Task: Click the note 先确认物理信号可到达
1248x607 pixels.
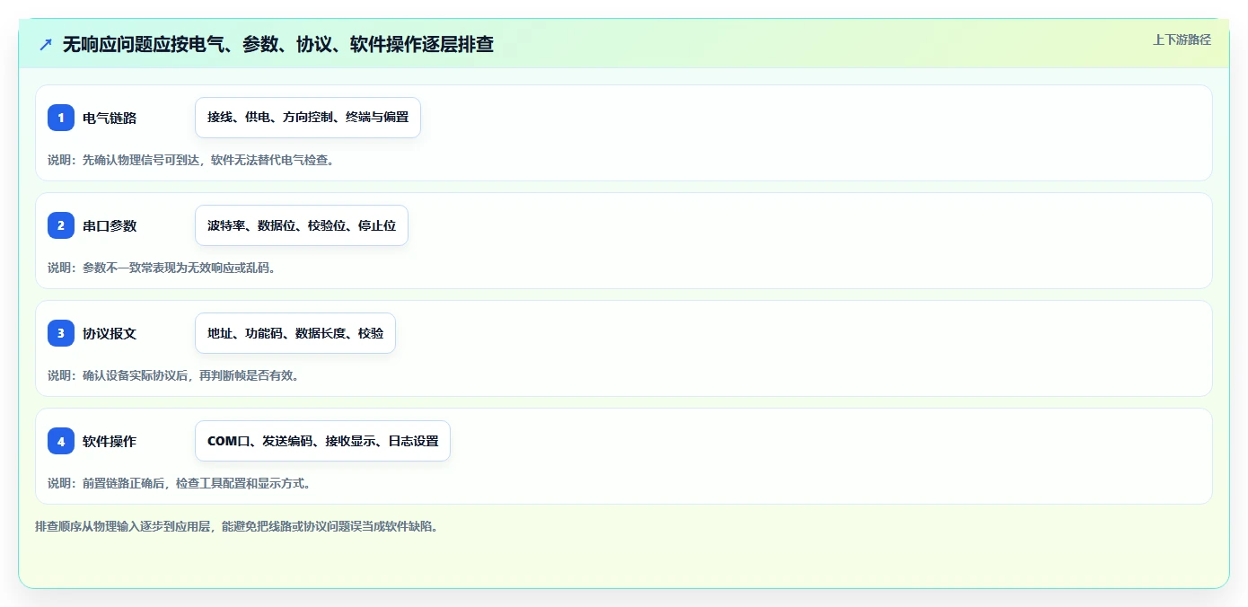Action: tap(140, 160)
